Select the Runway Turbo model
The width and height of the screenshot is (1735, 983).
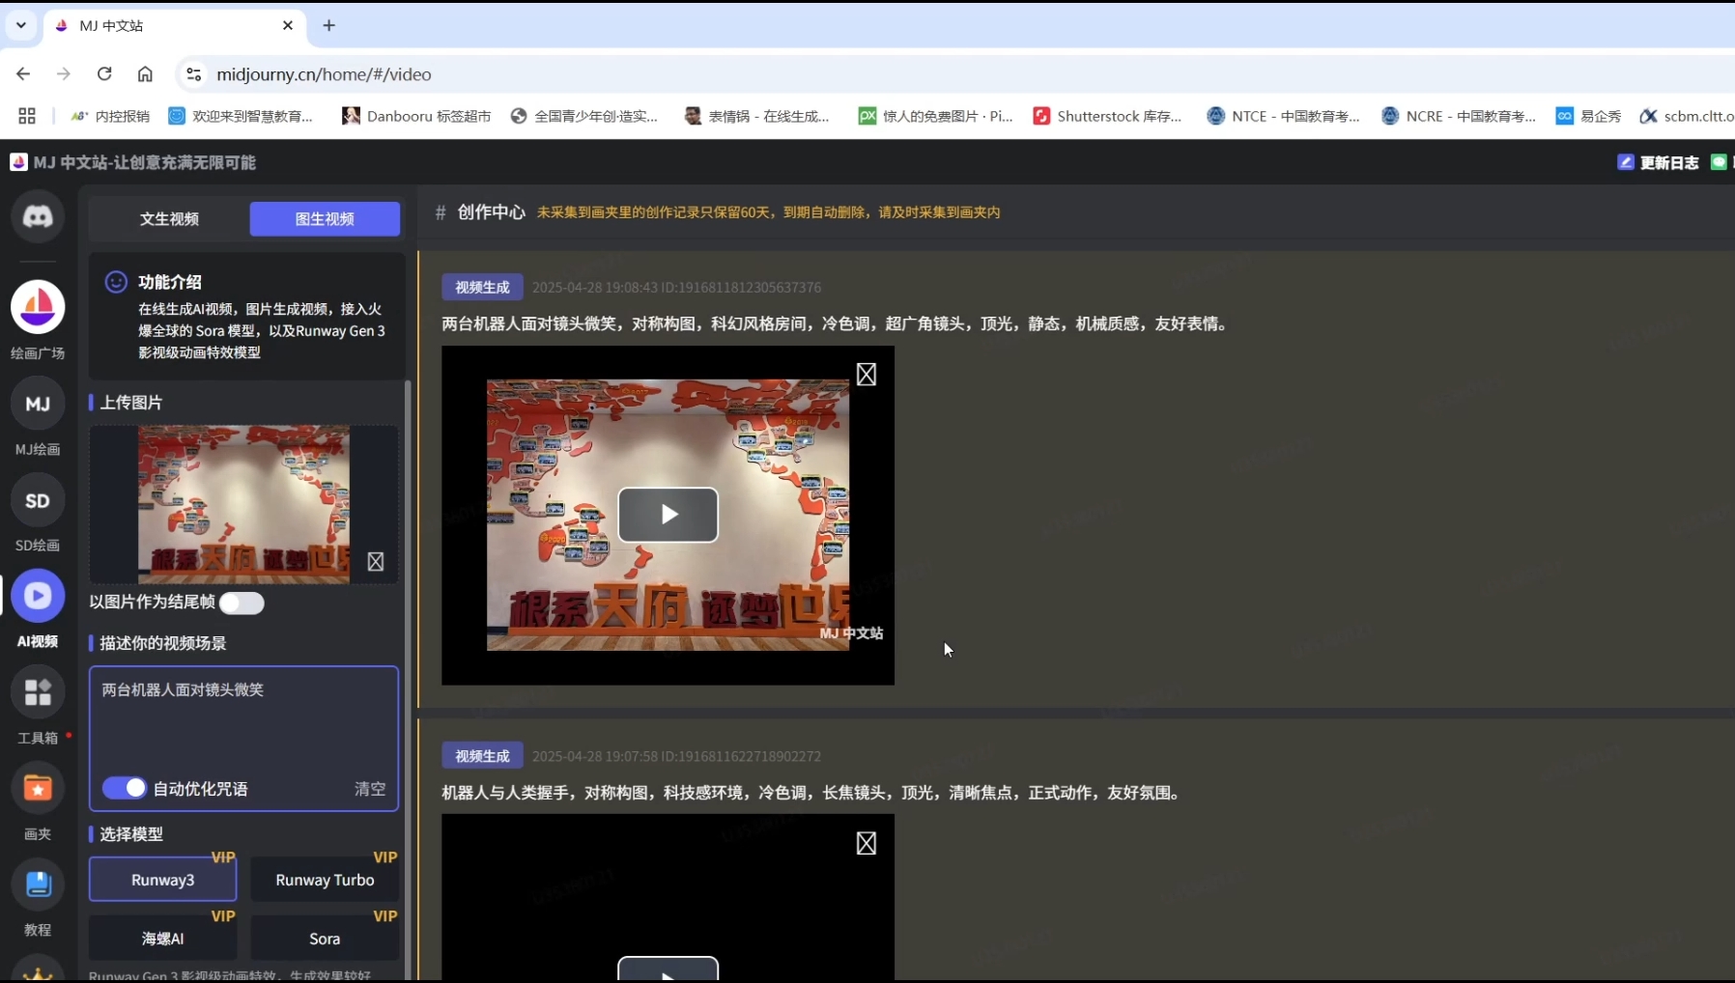[x=325, y=880]
